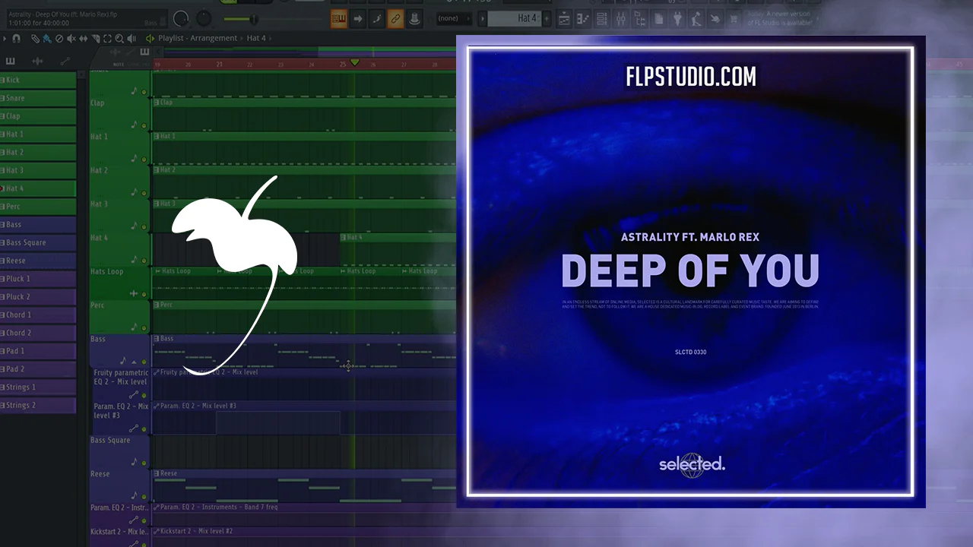Open the Clap clip menu in the playlist
The image size is (973, 547).
tap(157, 103)
